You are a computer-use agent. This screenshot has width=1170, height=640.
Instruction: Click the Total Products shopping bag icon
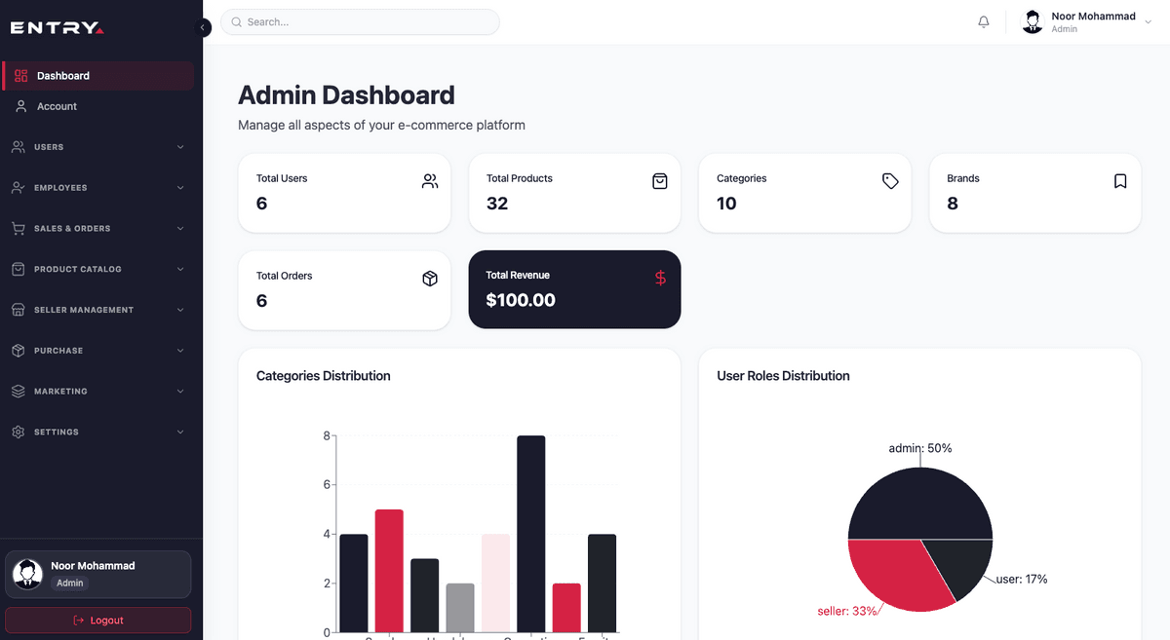660,181
